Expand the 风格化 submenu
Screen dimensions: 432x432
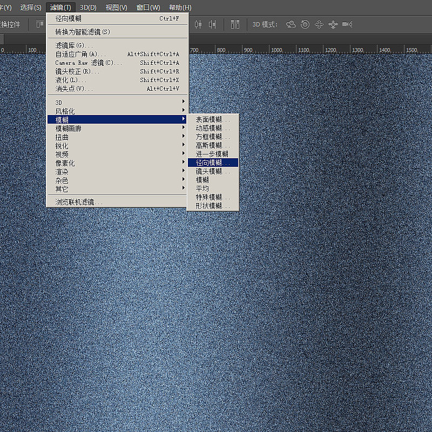[x=117, y=111]
